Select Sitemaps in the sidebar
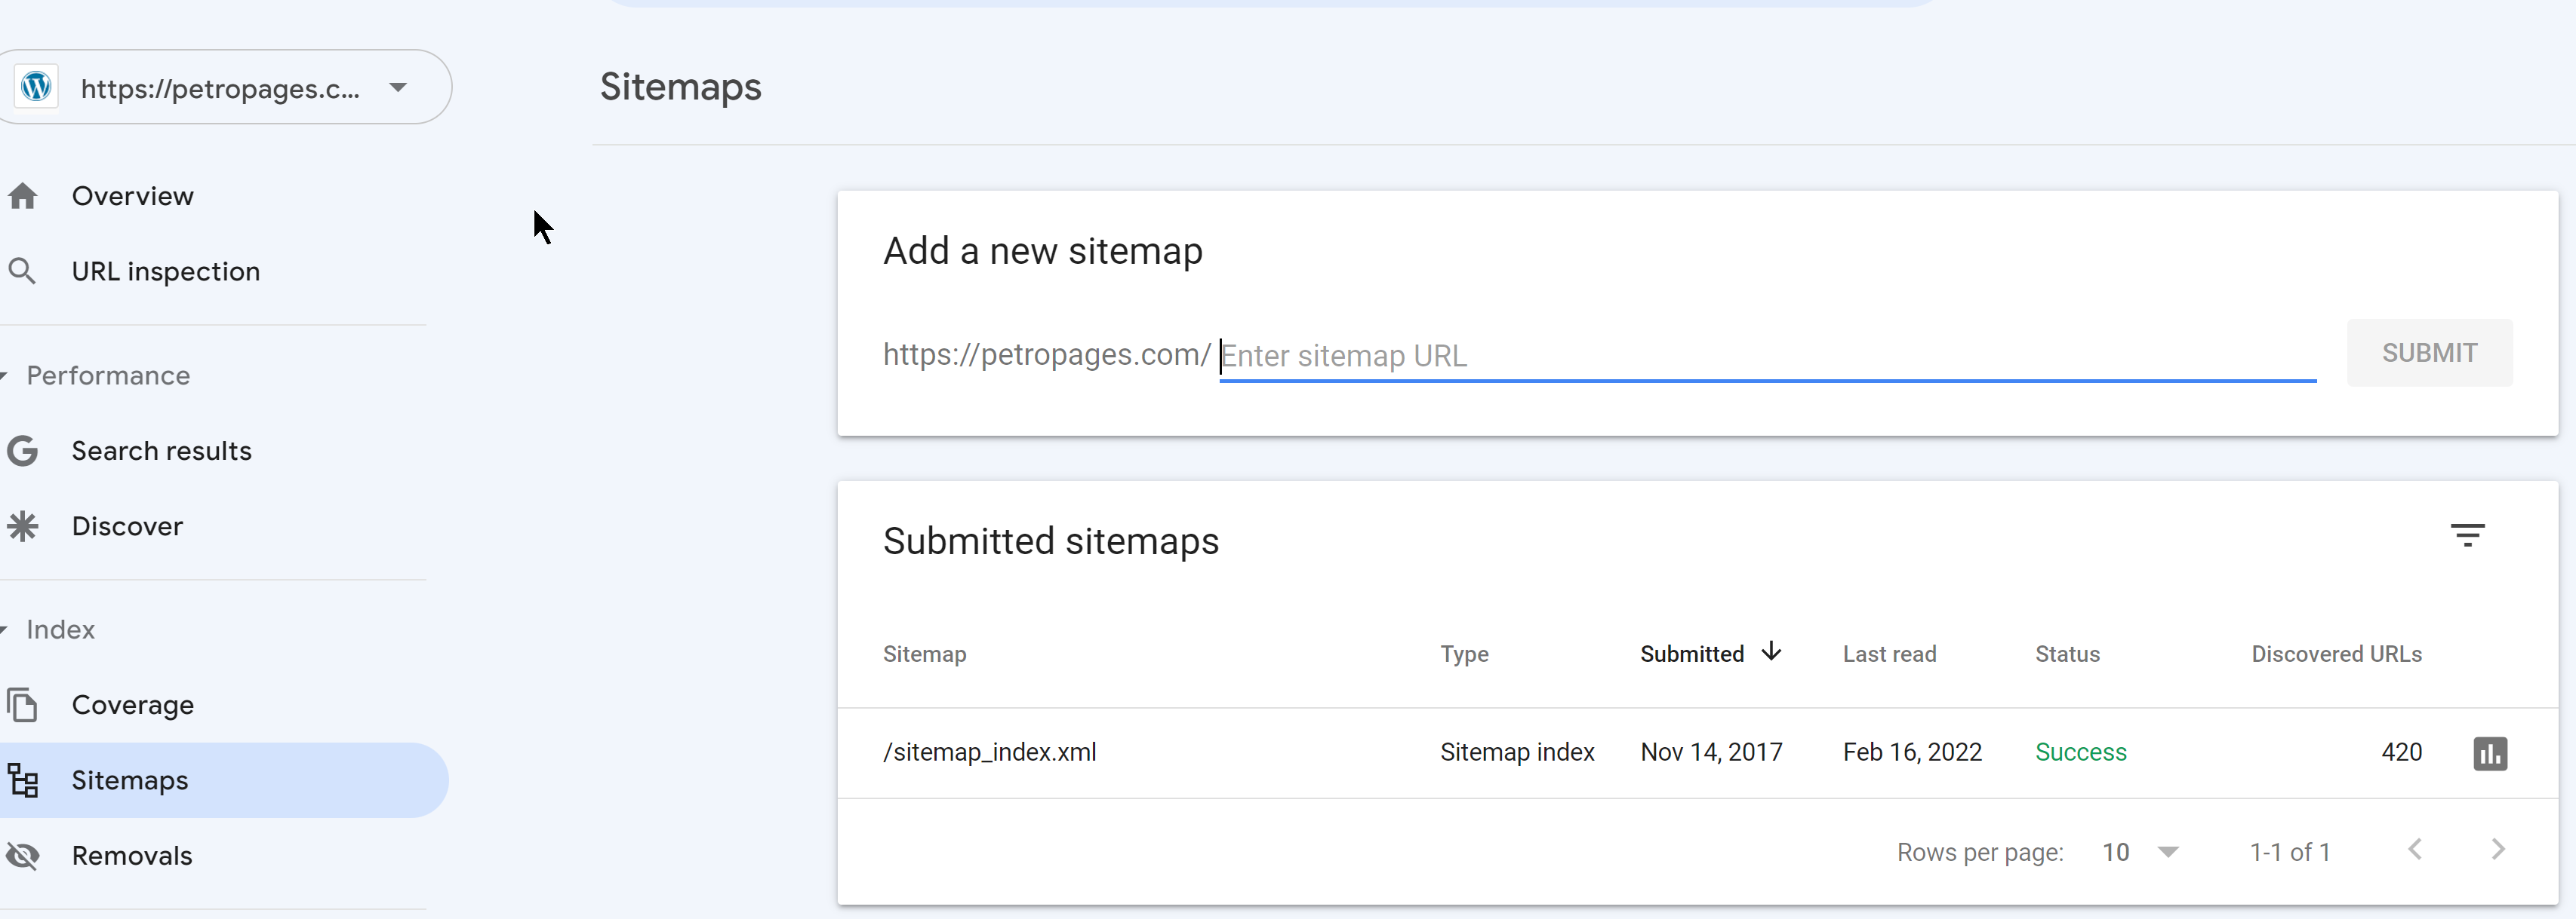 [130, 780]
